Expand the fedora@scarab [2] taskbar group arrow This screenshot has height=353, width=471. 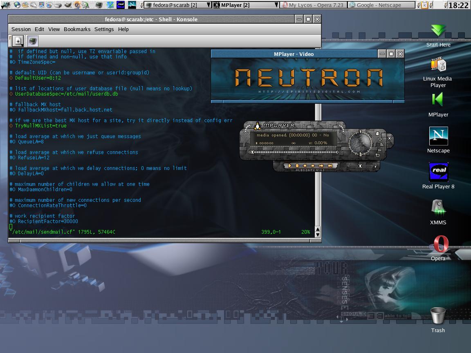[x=209, y=5]
